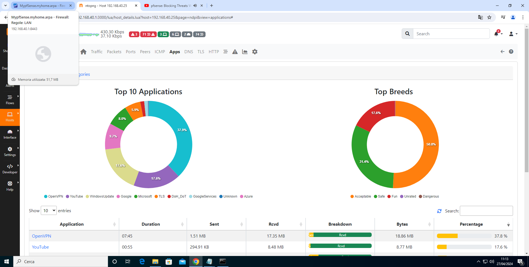Viewport: 529px width, 267px height.
Task: Switch to the Traffic tab
Action: [97, 52]
